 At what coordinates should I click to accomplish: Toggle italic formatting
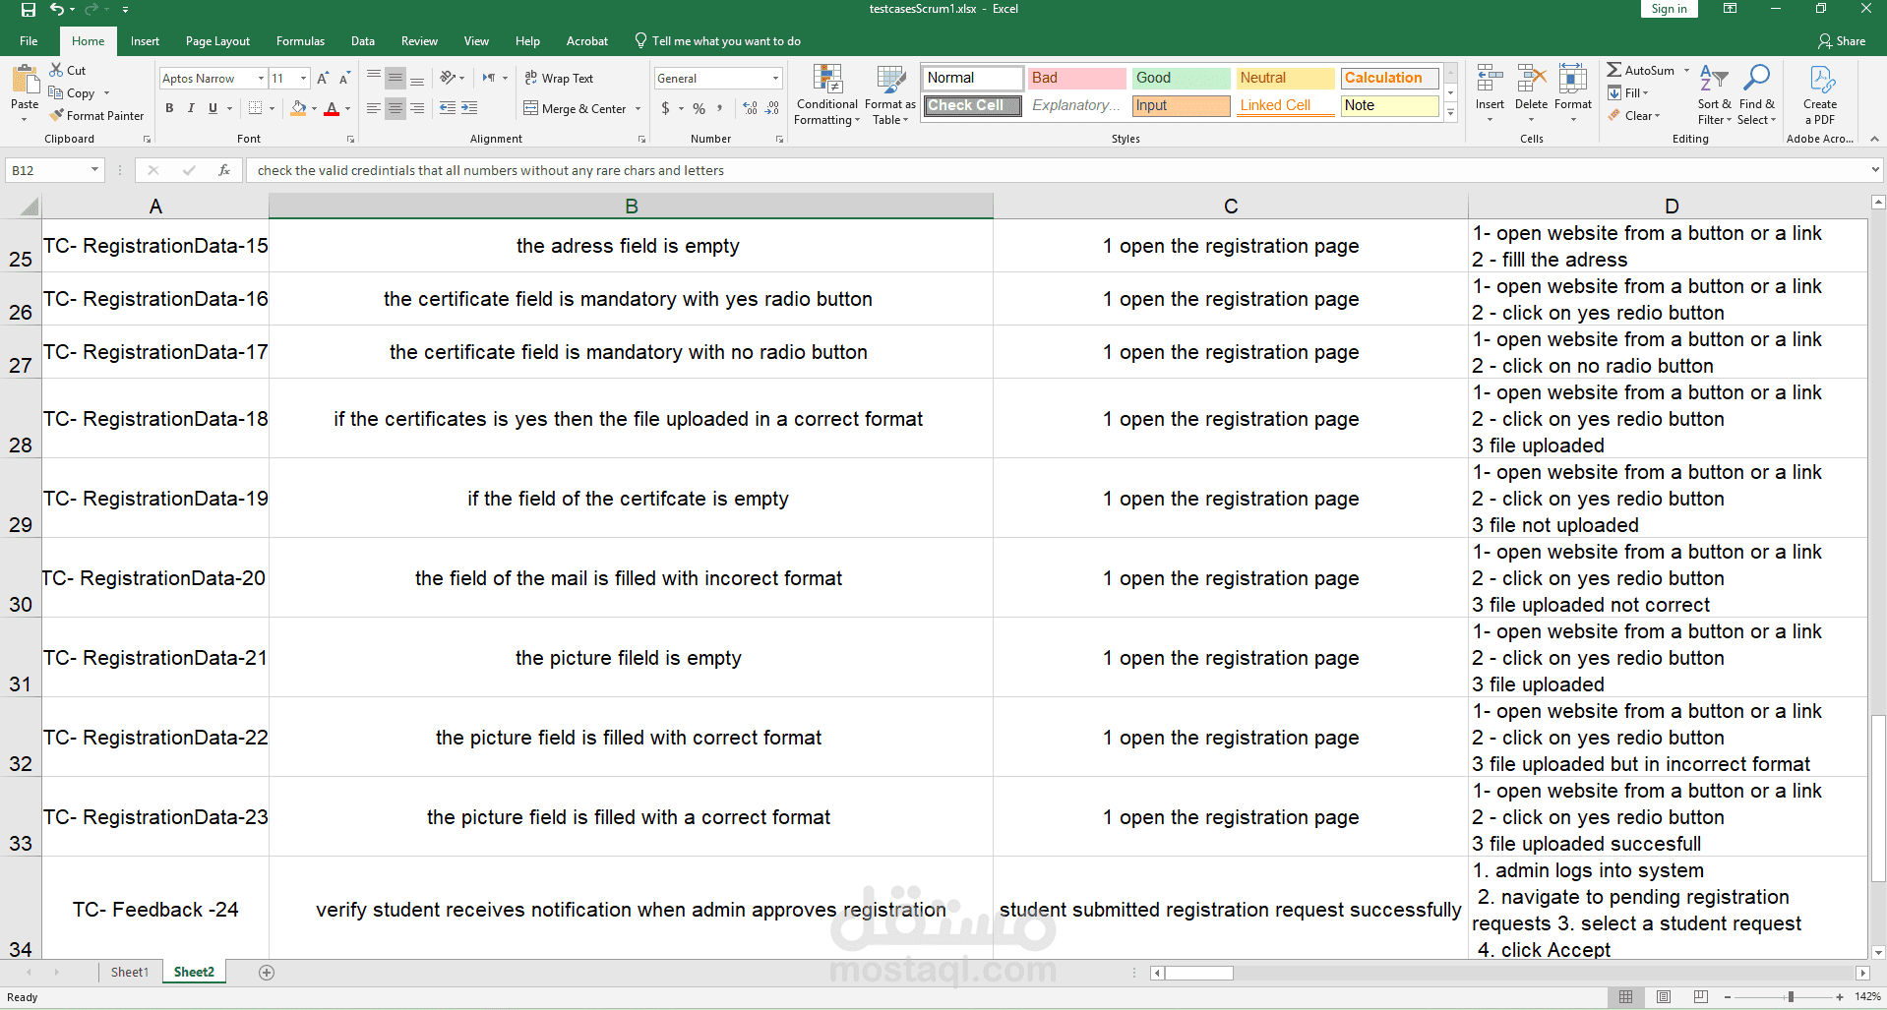(x=191, y=108)
